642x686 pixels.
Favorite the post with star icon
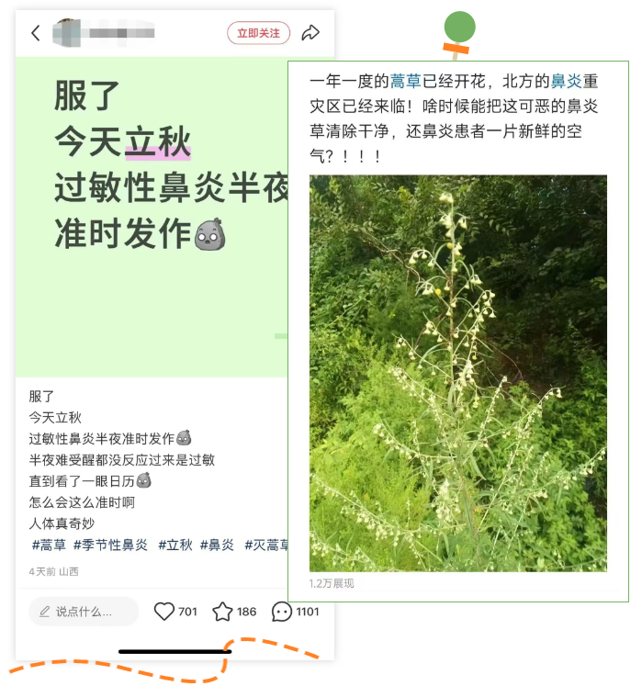pyautogui.click(x=222, y=612)
